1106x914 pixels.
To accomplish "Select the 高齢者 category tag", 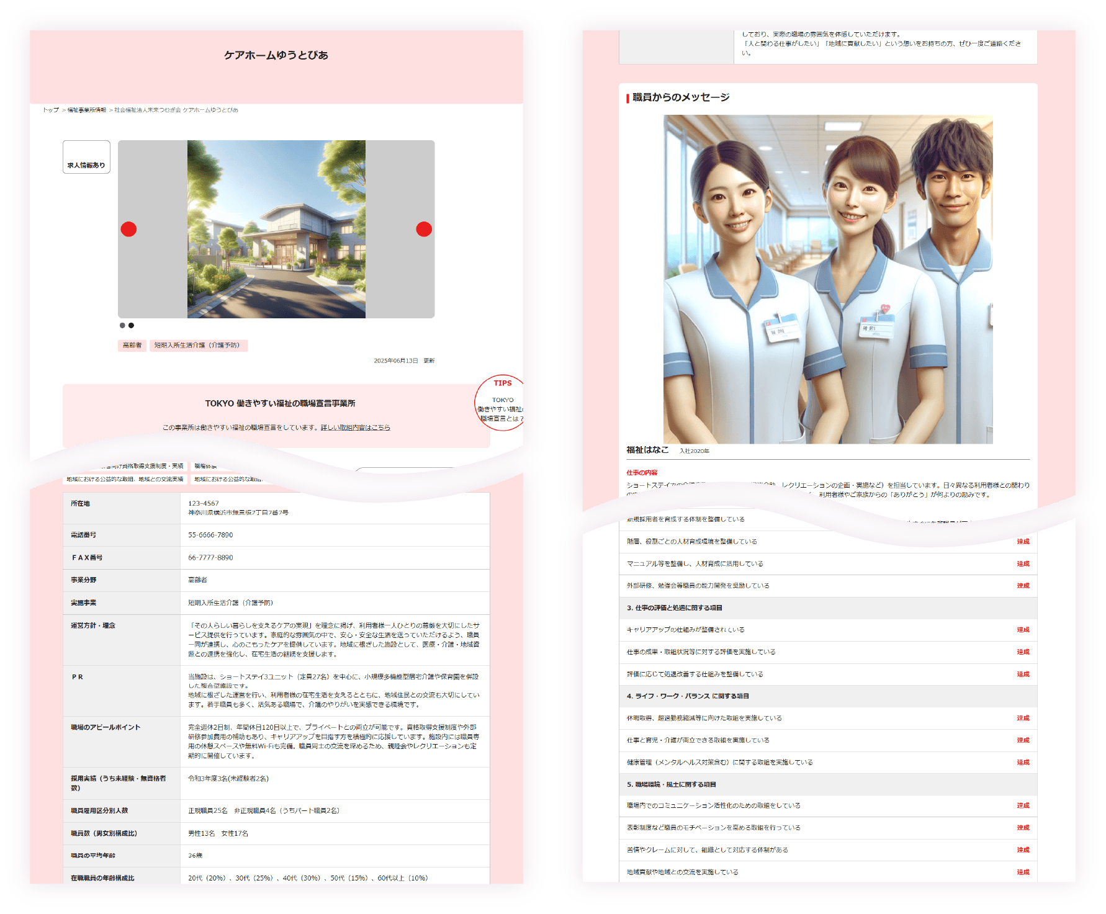I will pyautogui.click(x=132, y=346).
